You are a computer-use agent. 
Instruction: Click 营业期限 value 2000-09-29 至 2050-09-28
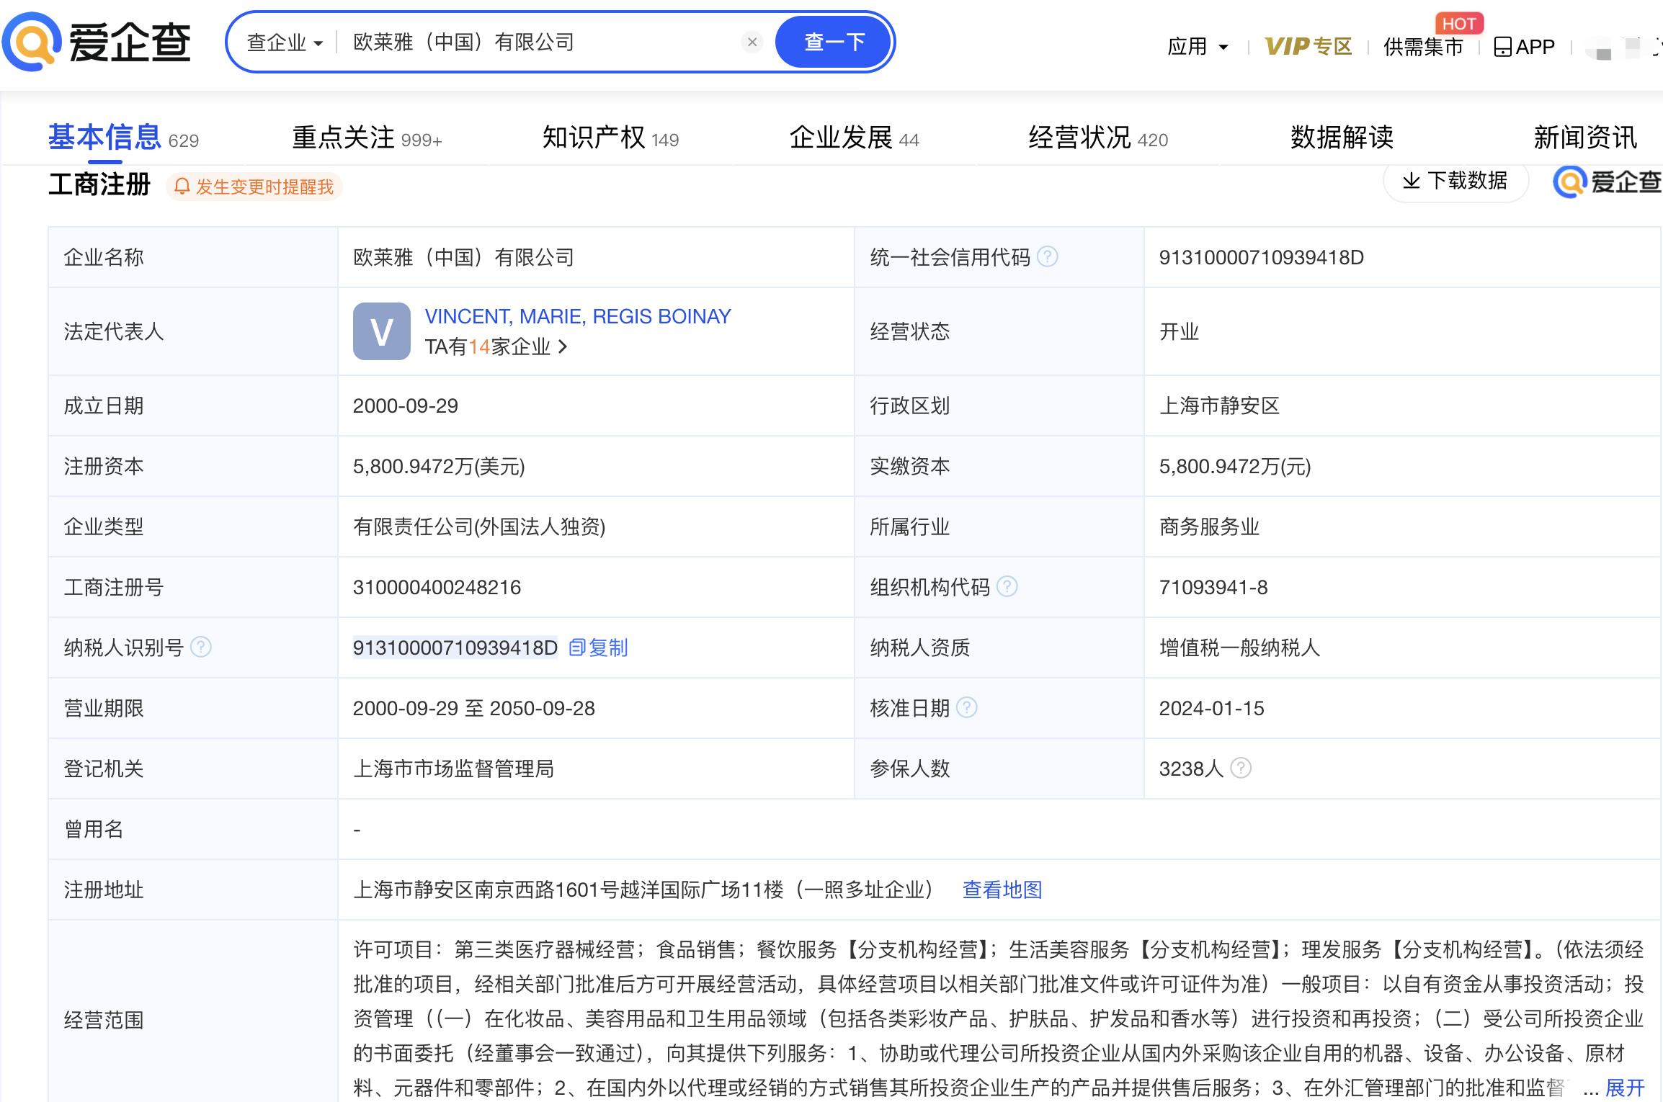click(473, 708)
